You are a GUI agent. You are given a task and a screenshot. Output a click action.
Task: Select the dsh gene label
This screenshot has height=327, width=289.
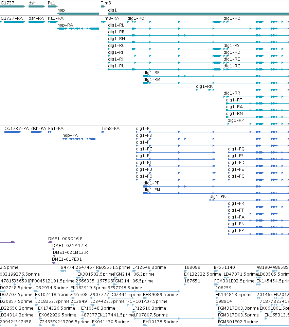(x=32, y=3)
